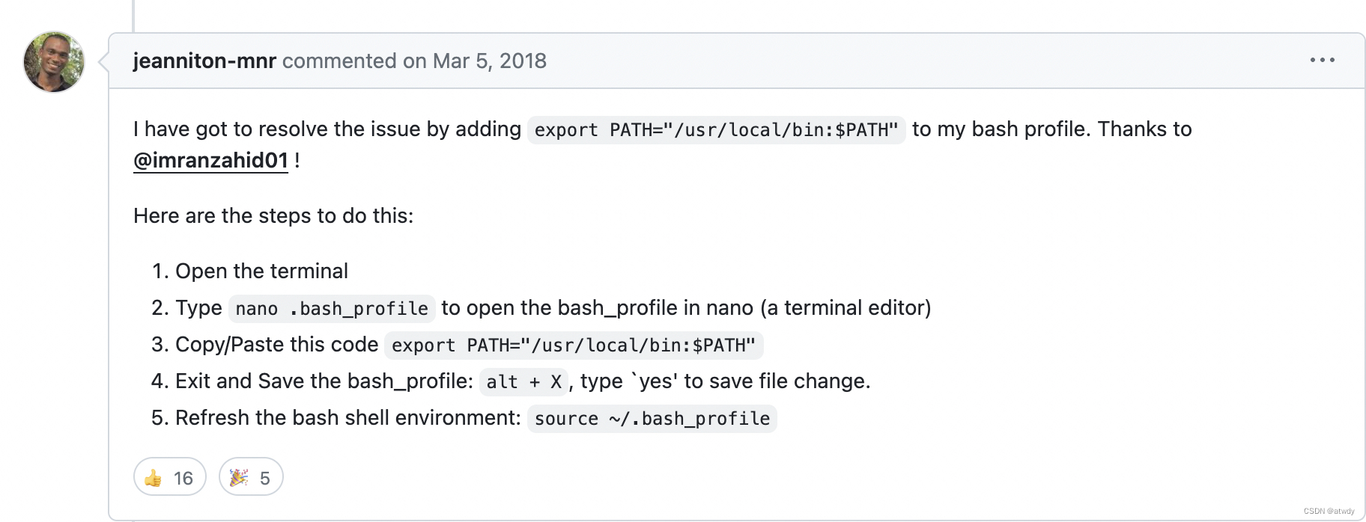Click the export PATH code in step 3
Viewport: 1366px width, 522px height.
point(573,345)
